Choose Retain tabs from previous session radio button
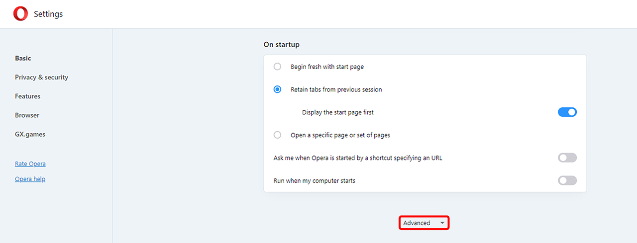Screen dimensions: 637x243 click(x=278, y=89)
